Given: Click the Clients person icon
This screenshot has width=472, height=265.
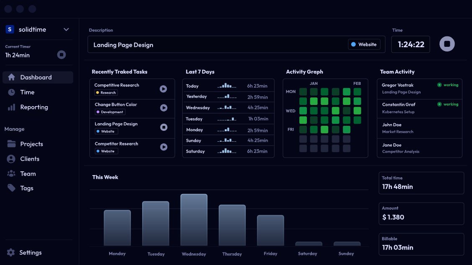Looking at the screenshot, I should tap(11, 159).
